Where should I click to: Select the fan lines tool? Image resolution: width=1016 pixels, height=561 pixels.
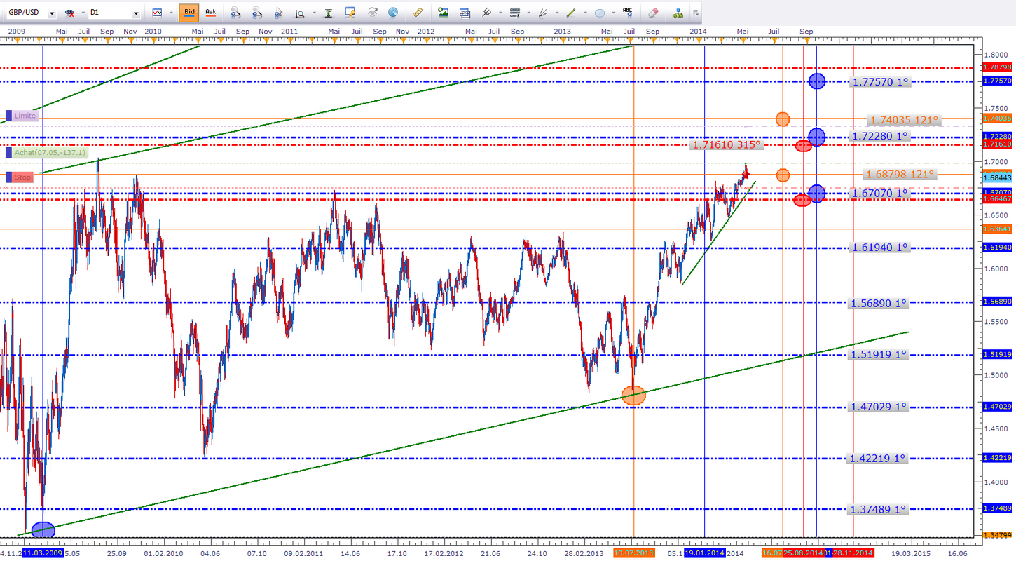pos(542,13)
